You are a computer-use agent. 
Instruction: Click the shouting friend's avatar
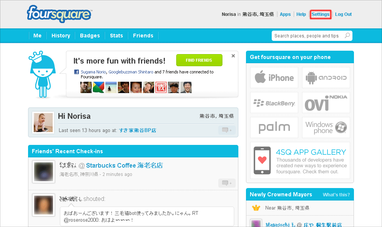(44, 205)
